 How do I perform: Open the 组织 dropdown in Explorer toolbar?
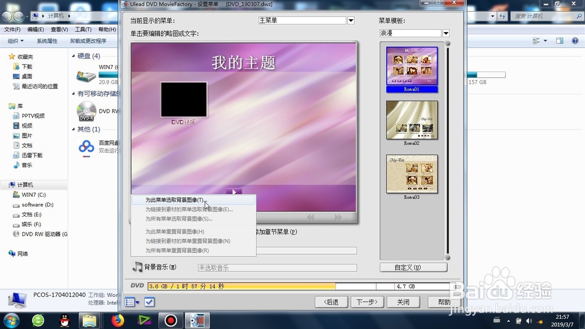coord(16,41)
